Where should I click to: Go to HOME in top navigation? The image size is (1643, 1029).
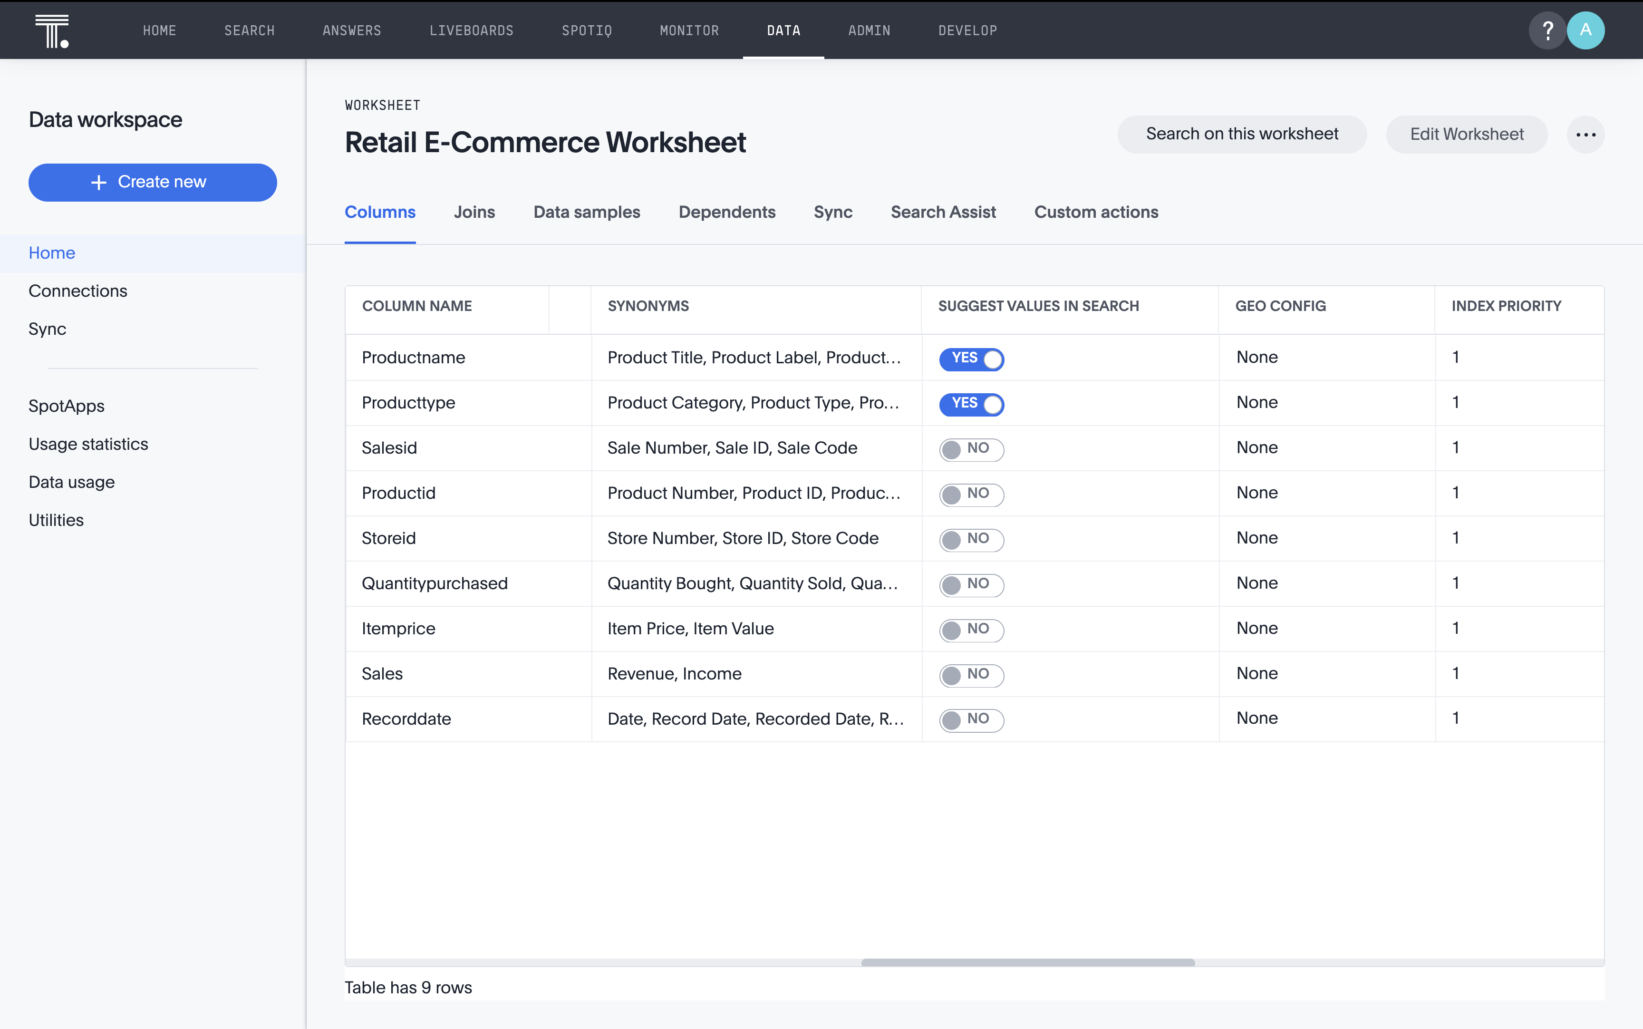click(x=159, y=30)
